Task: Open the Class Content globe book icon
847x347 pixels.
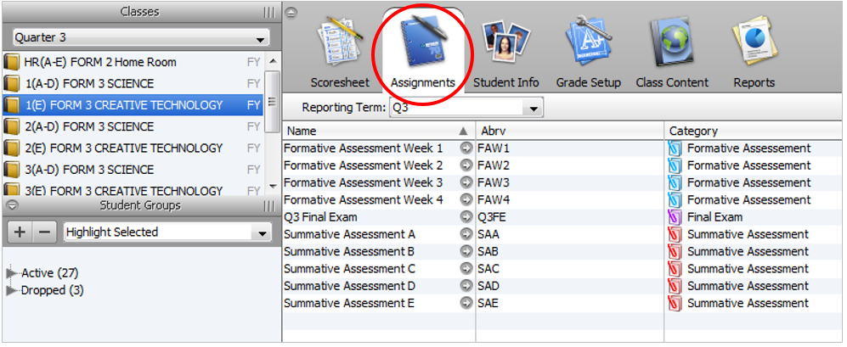Action: click(671, 42)
